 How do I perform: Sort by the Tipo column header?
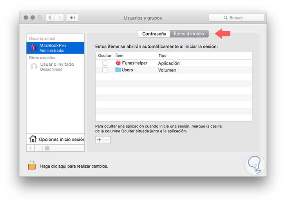coord(200,55)
